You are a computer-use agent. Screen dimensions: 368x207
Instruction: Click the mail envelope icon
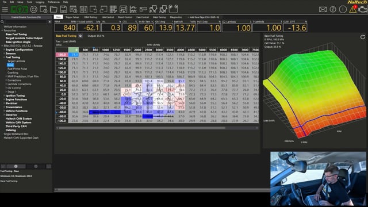[x=323, y=9]
